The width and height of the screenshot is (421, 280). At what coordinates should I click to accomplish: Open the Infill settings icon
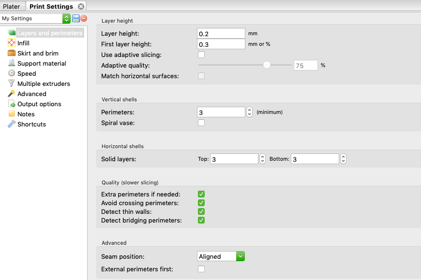click(12, 42)
